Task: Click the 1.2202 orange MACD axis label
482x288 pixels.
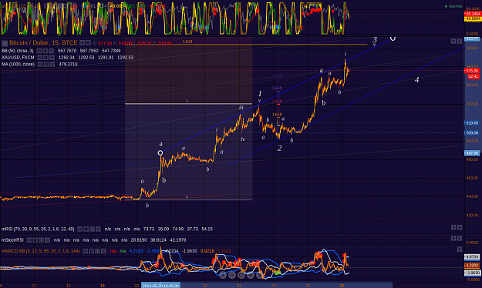Action: click(x=472, y=265)
